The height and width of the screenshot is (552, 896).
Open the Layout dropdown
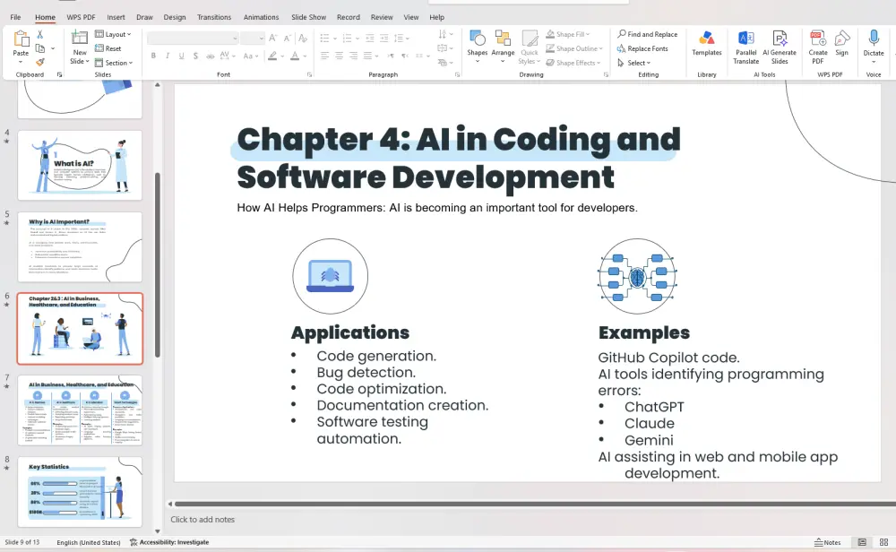[x=113, y=34]
